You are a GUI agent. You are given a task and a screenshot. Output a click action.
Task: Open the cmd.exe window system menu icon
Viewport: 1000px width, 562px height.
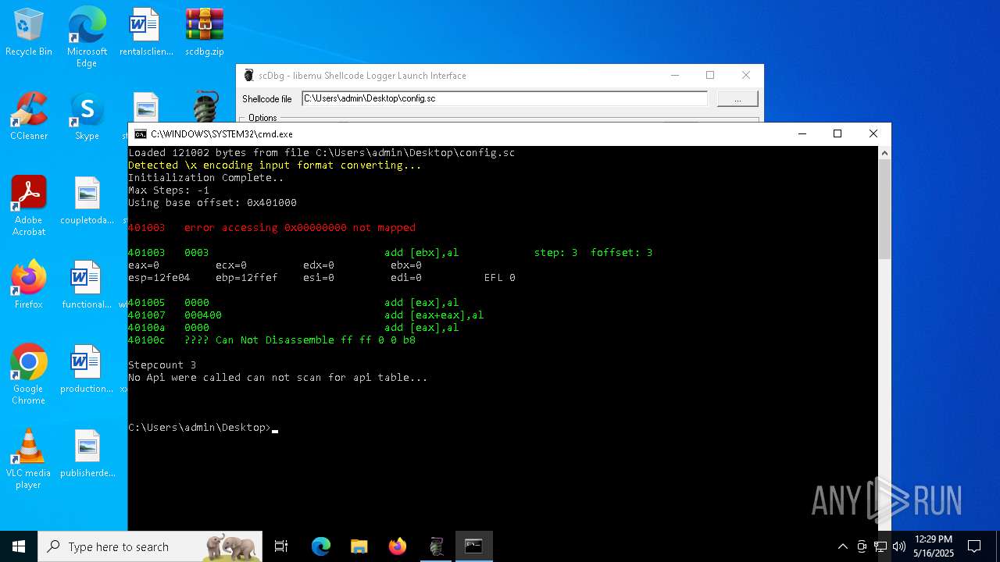point(141,134)
